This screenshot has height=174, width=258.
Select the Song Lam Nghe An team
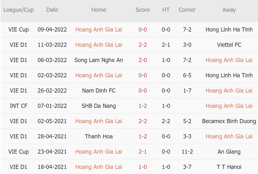tap(99, 60)
